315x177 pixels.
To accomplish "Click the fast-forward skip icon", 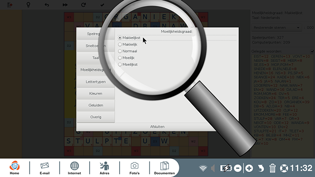I will (65, 5).
